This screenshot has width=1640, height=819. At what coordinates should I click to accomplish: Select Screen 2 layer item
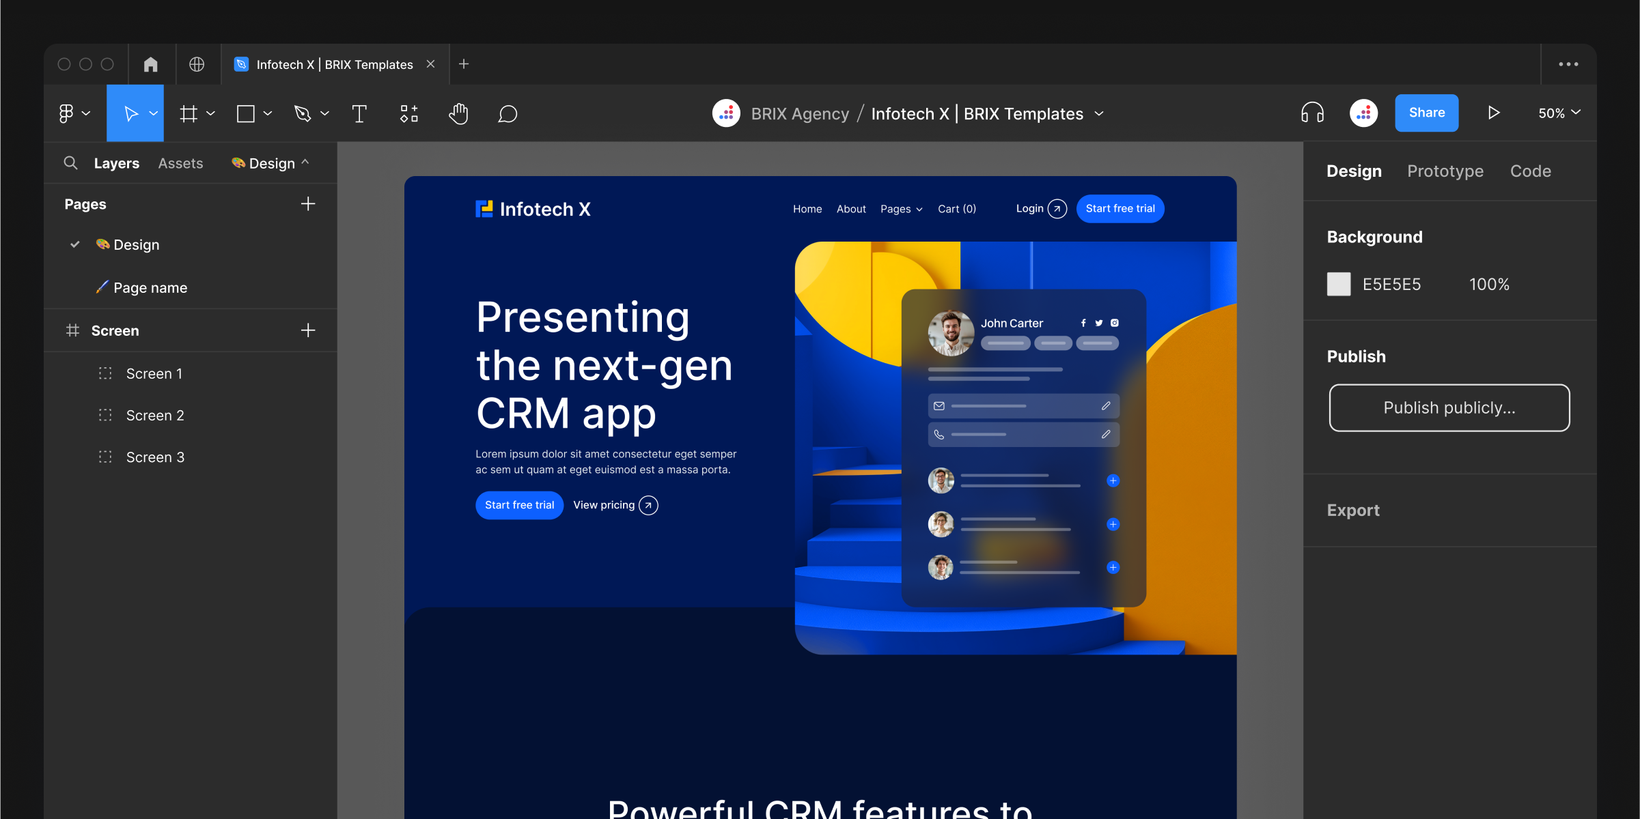(155, 415)
